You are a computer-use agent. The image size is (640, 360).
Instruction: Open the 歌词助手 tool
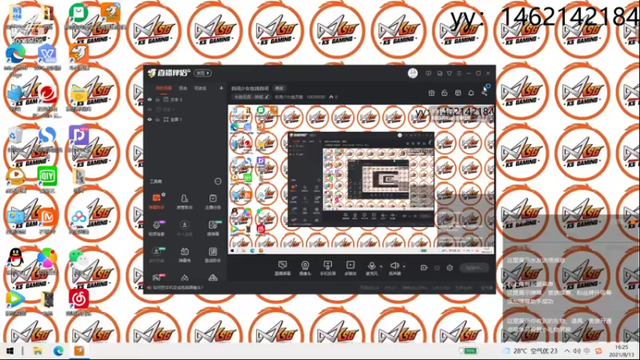point(213,254)
